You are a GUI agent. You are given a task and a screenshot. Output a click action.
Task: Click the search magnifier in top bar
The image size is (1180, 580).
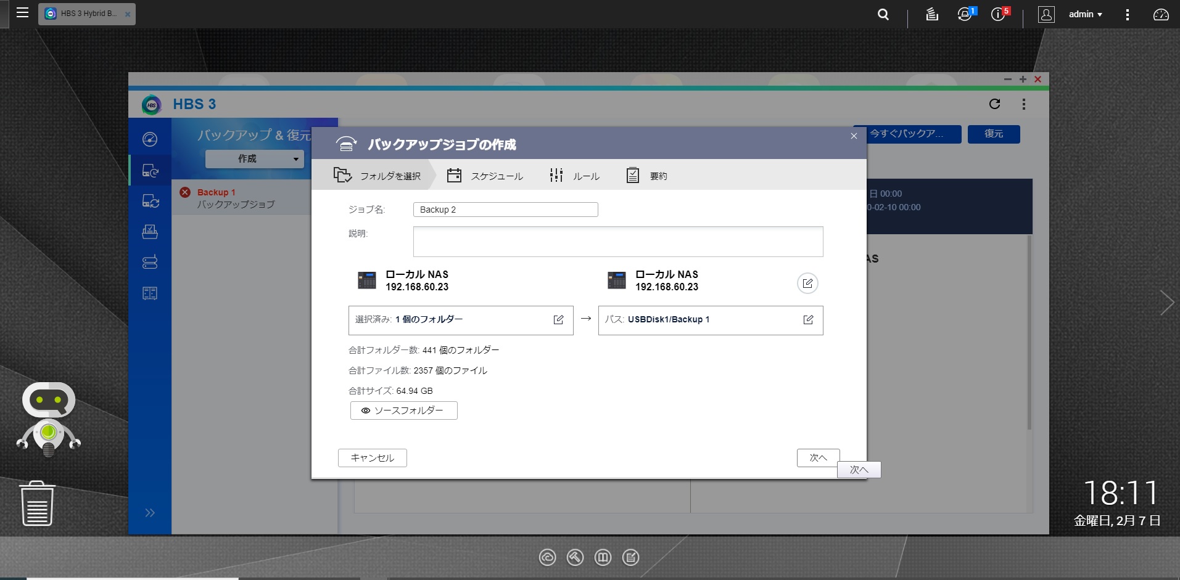(883, 14)
